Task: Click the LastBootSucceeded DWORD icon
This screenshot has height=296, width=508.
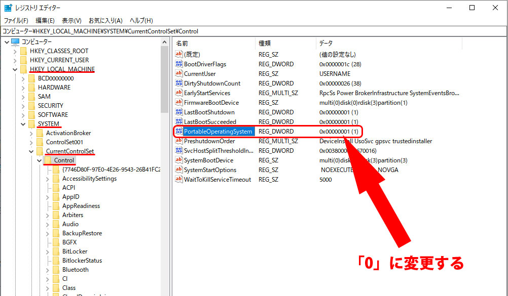Action: tap(179, 121)
